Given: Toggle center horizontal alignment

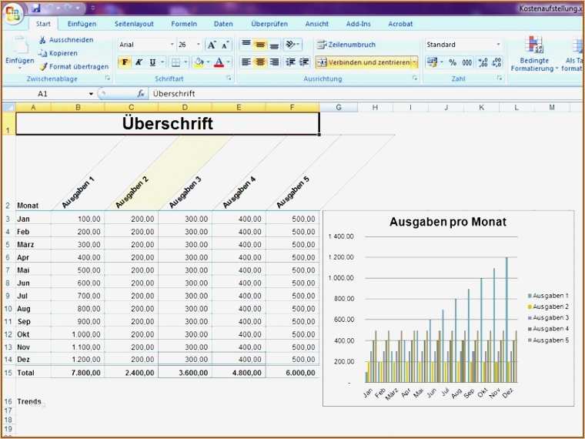Looking at the screenshot, I should click(x=260, y=62).
